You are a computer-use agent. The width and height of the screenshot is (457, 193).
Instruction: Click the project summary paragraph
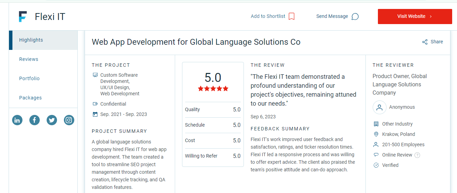(x=130, y=164)
